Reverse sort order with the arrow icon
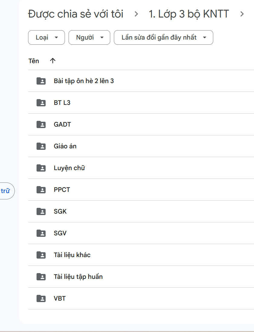This screenshot has height=332, width=254. coord(53,61)
